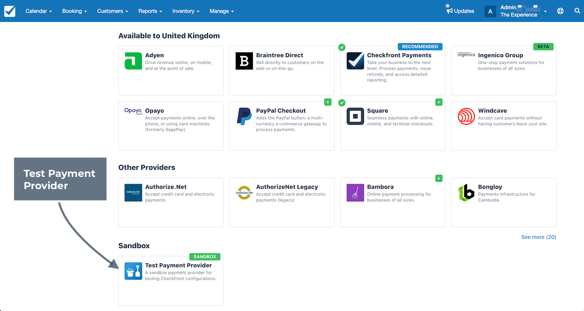Click the red Windcave logo
Image resolution: width=584 pixels, height=311 pixels.
[x=466, y=116]
